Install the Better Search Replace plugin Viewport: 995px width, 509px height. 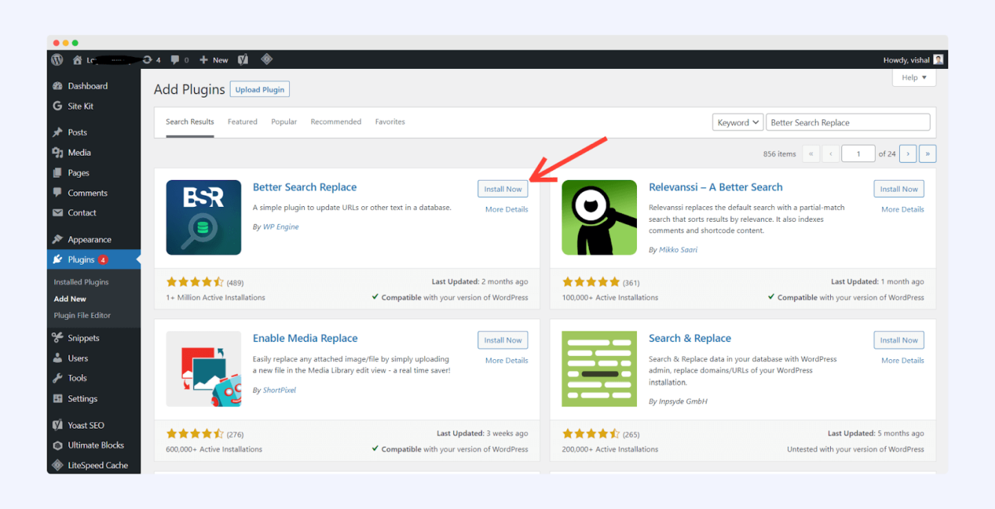tap(503, 189)
